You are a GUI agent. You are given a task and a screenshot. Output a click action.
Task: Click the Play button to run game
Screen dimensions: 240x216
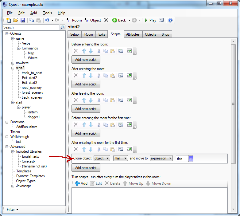coord(150,20)
